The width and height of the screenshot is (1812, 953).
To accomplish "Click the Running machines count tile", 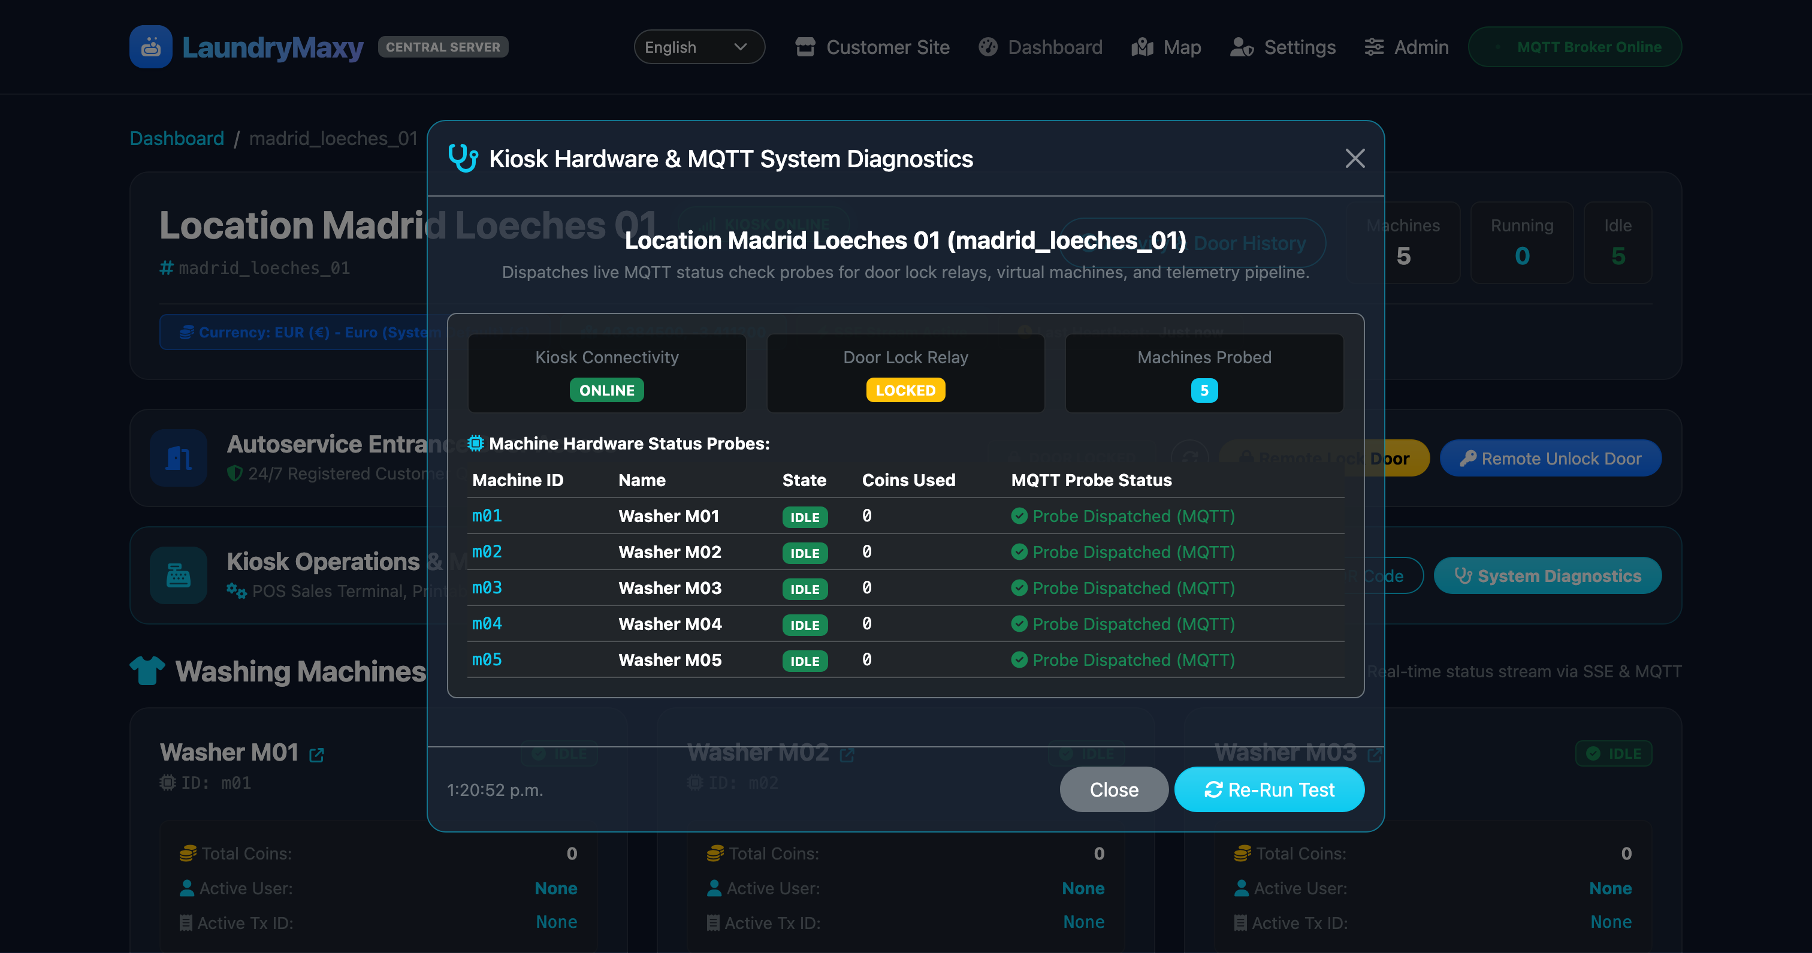I will (1521, 242).
